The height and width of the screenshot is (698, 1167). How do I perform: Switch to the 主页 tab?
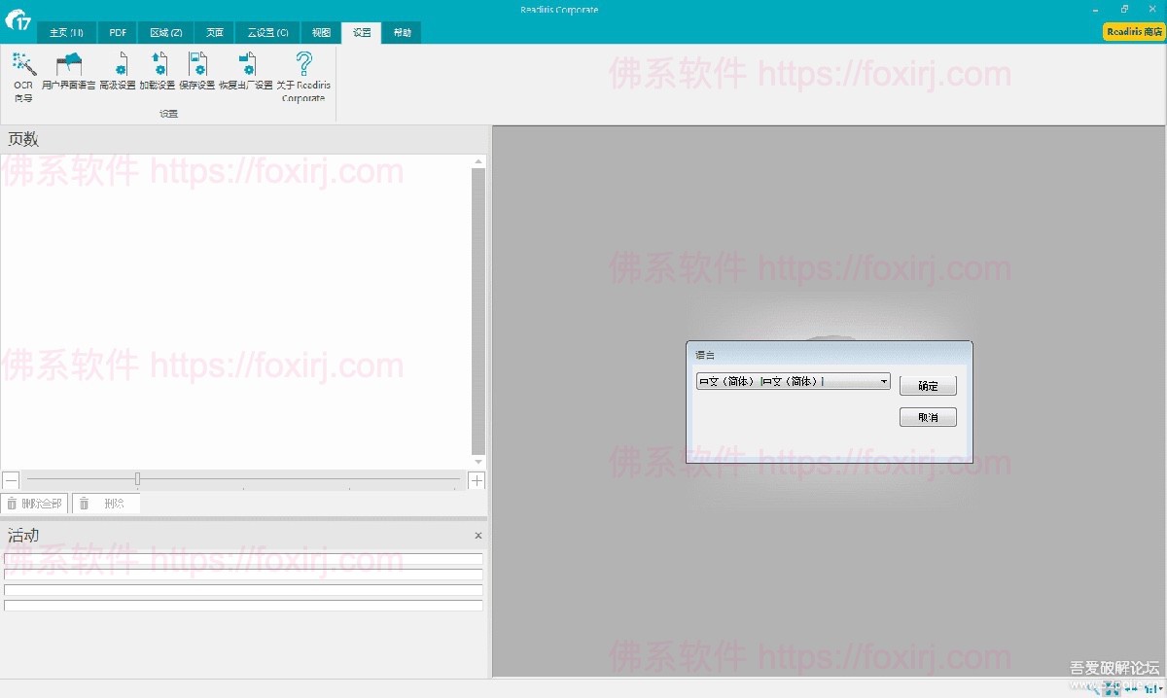coord(66,32)
